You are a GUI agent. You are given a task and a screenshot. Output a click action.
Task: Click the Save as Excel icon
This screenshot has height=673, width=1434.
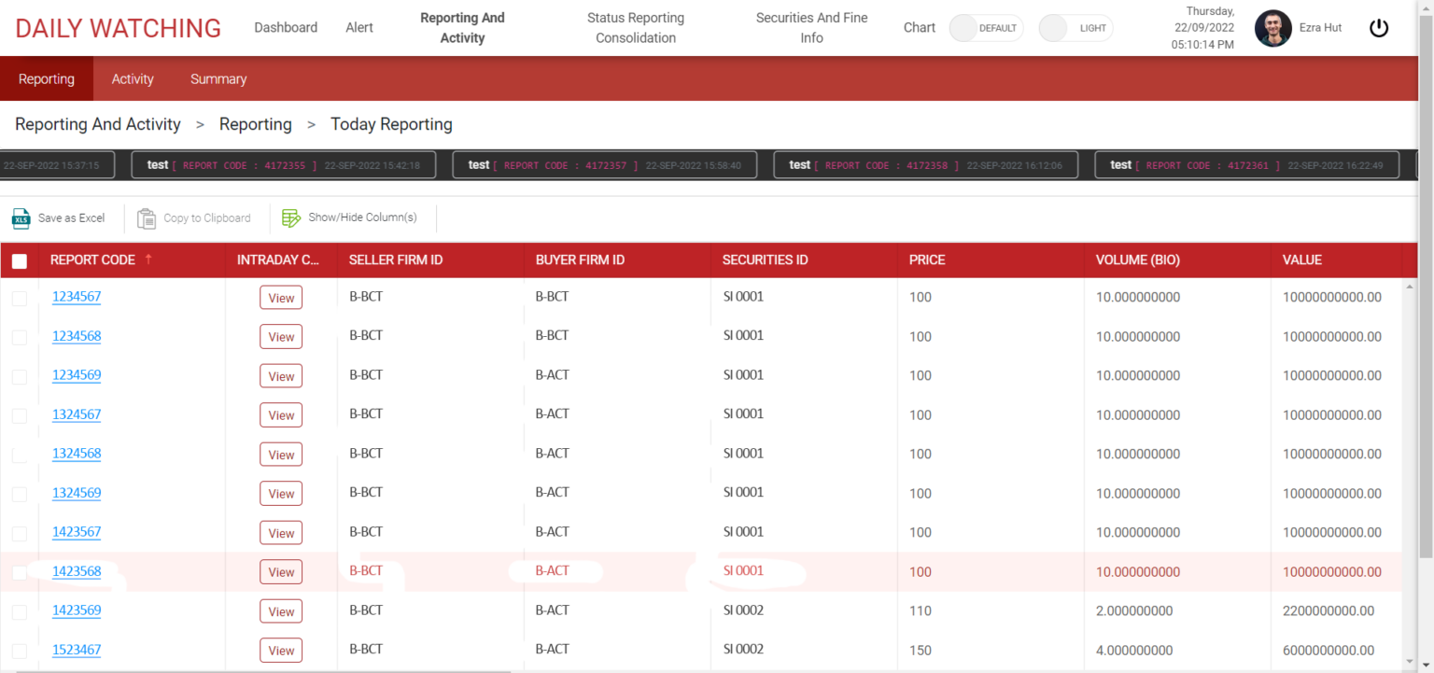pos(21,218)
